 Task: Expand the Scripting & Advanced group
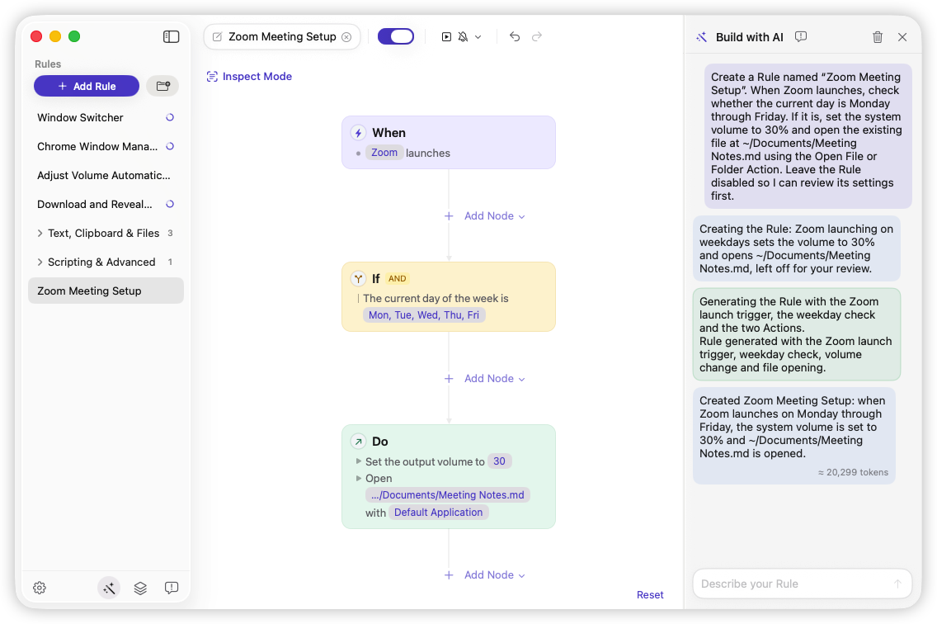click(x=40, y=262)
